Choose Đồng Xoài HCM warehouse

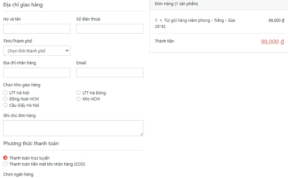pos(5,99)
